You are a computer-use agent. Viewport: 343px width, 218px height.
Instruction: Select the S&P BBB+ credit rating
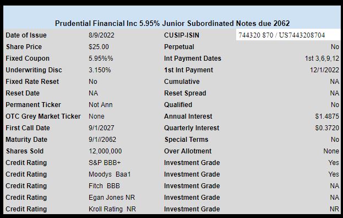105,163
